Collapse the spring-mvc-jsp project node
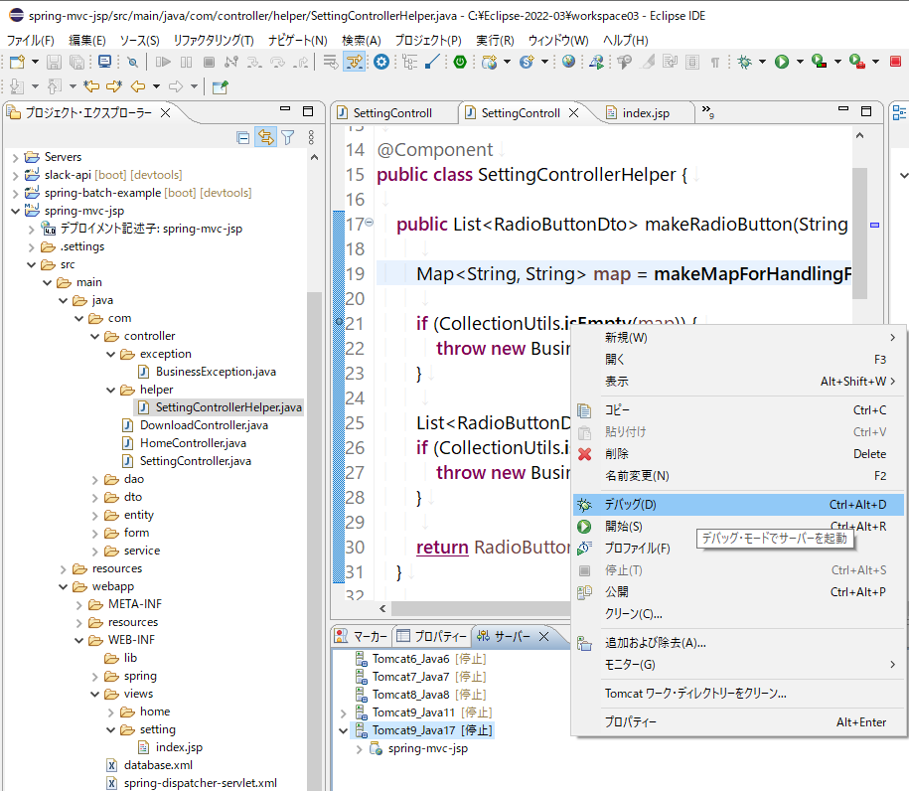This screenshot has width=909, height=791. [15, 211]
